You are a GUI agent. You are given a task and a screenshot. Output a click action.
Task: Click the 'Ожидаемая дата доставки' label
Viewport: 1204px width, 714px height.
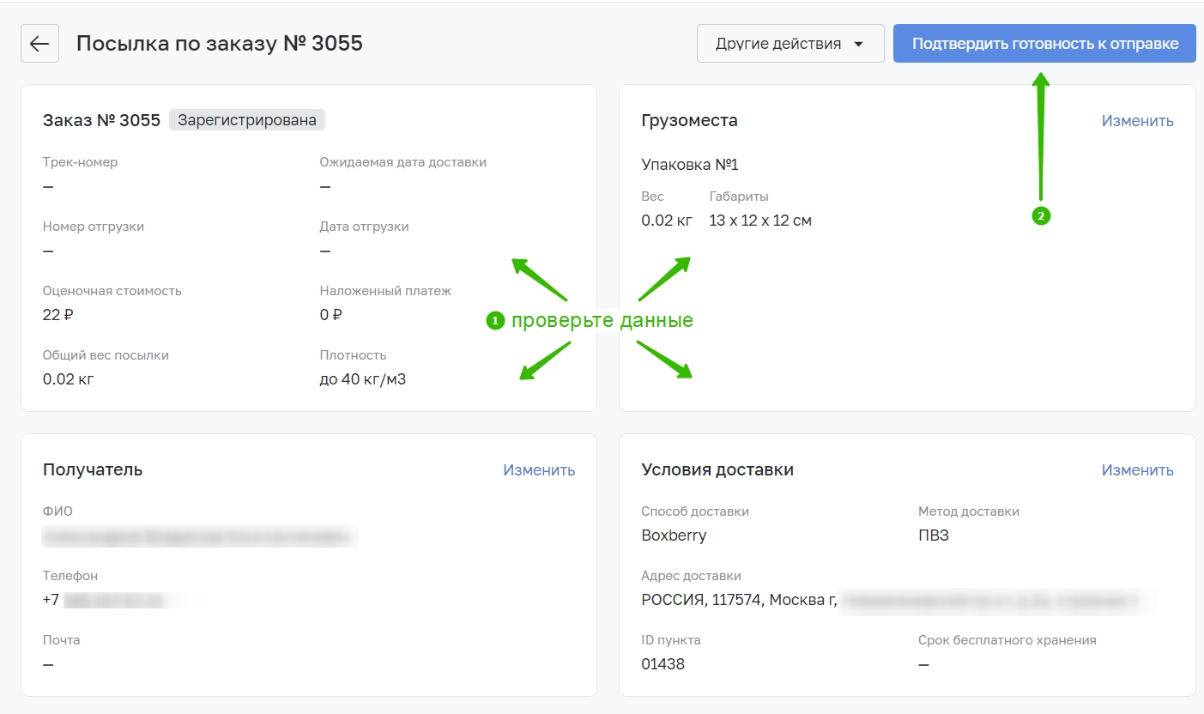coord(403,162)
